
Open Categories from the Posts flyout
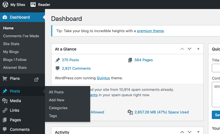coord(58,108)
